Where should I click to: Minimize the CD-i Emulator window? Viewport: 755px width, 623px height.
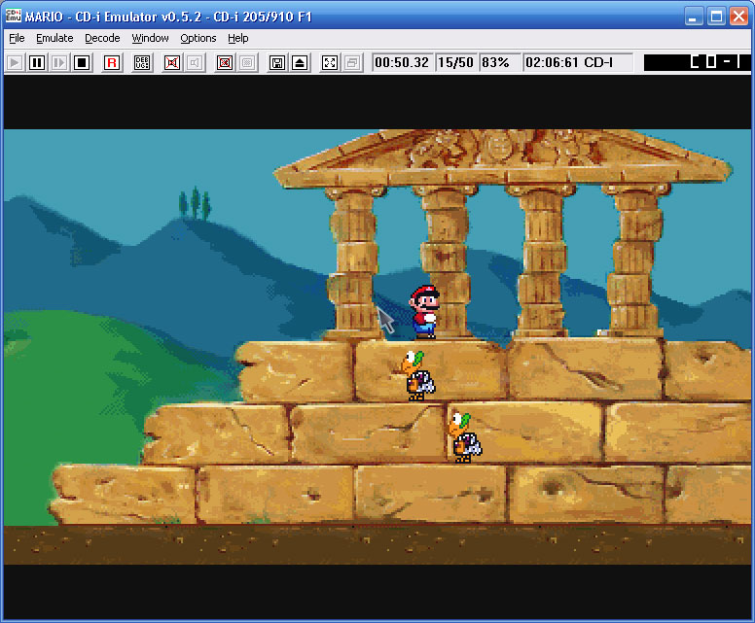(x=694, y=17)
